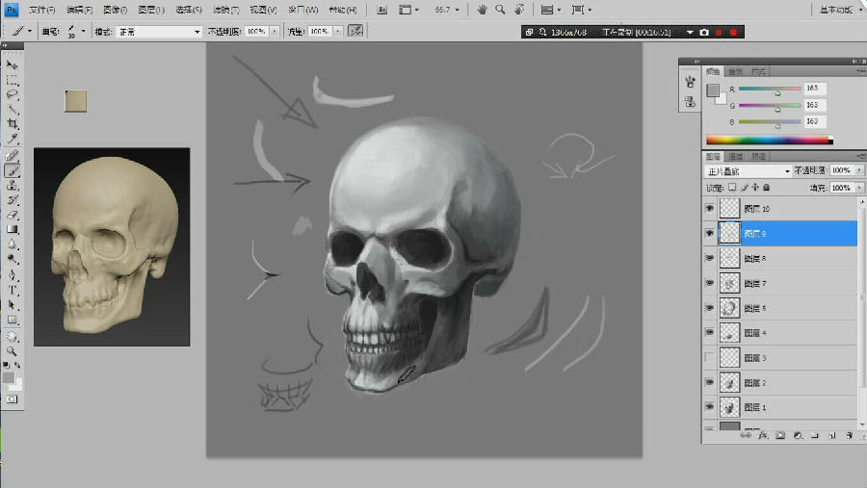This screenshot has height=488, width=867.
Task: Select the Gradient tool
Action: 12,229
